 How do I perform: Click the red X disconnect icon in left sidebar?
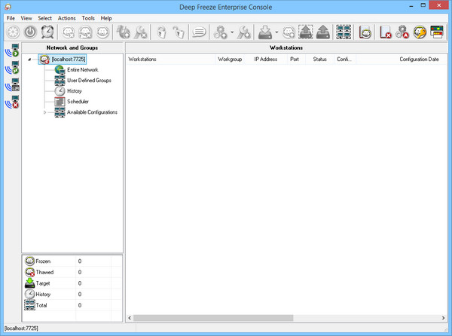(x=13, y=102)
